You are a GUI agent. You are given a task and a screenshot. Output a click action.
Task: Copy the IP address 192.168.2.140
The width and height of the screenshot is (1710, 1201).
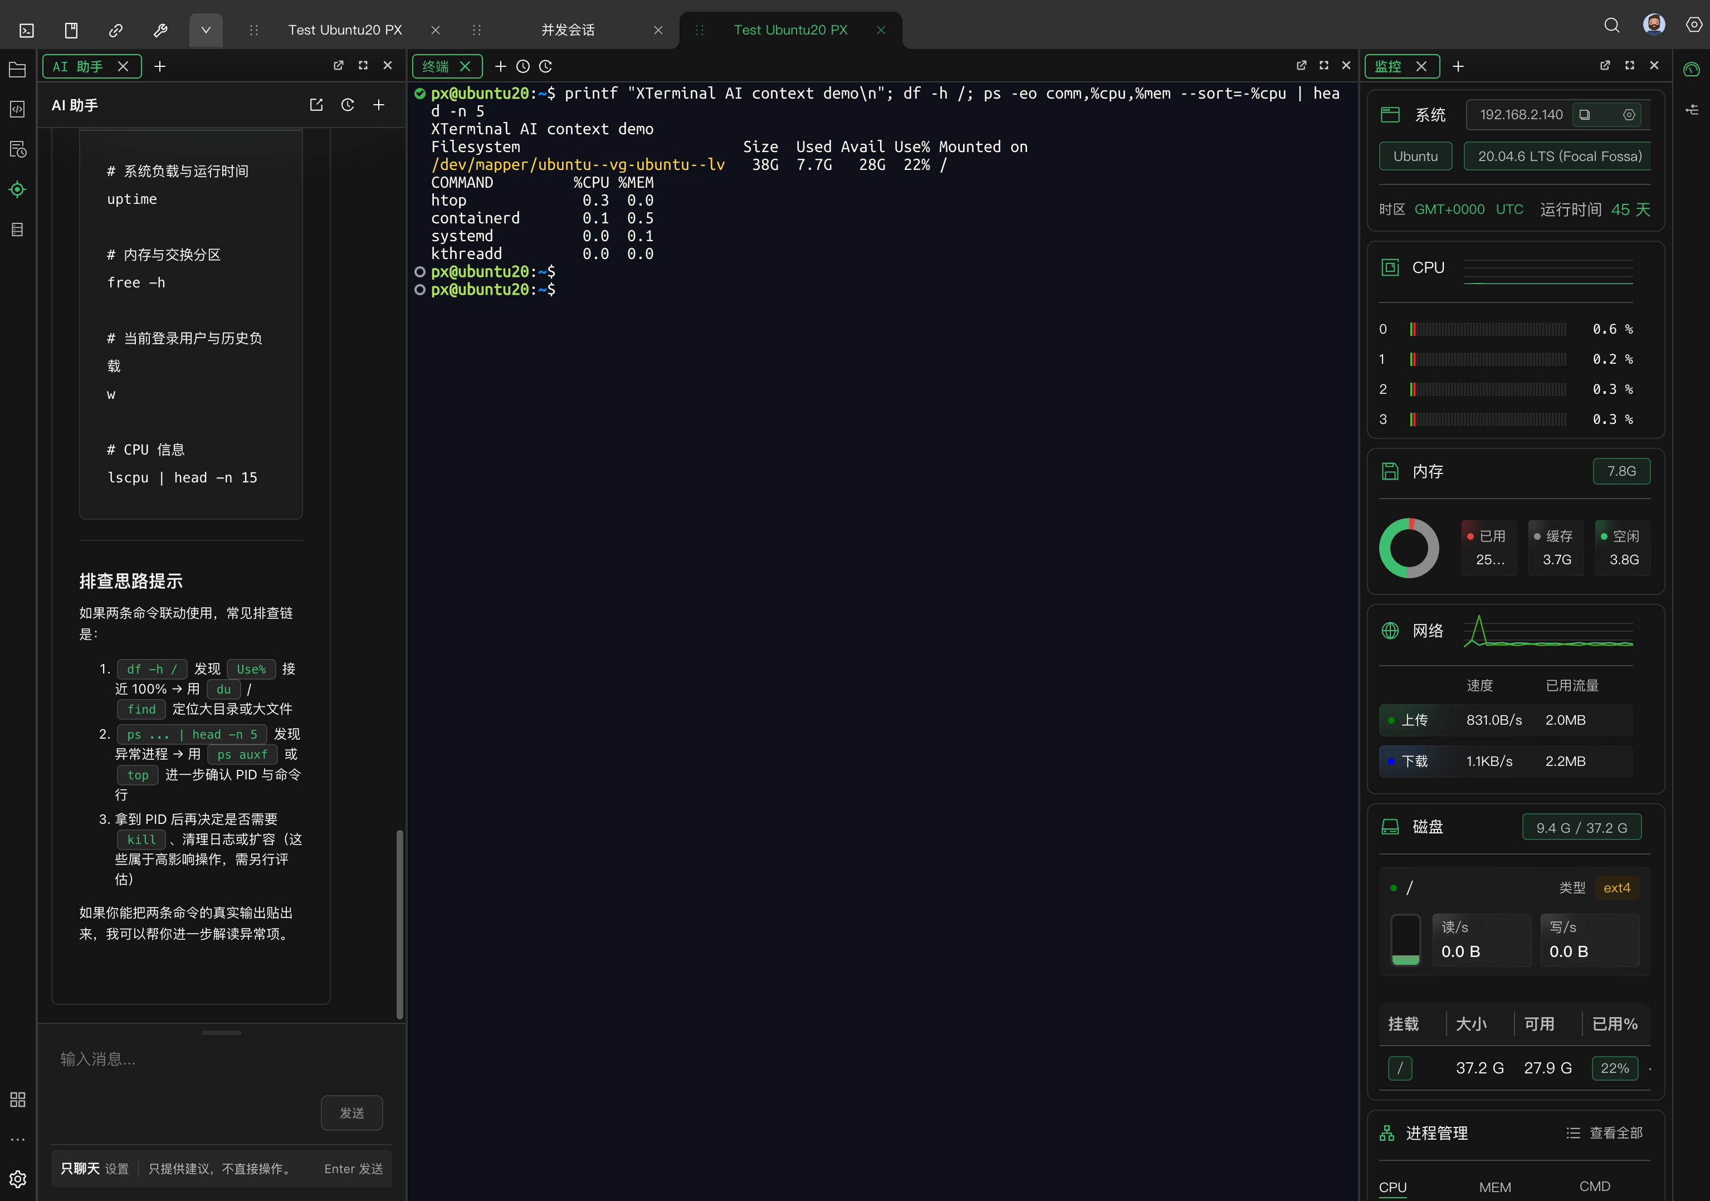click(x=1585, y=115)
